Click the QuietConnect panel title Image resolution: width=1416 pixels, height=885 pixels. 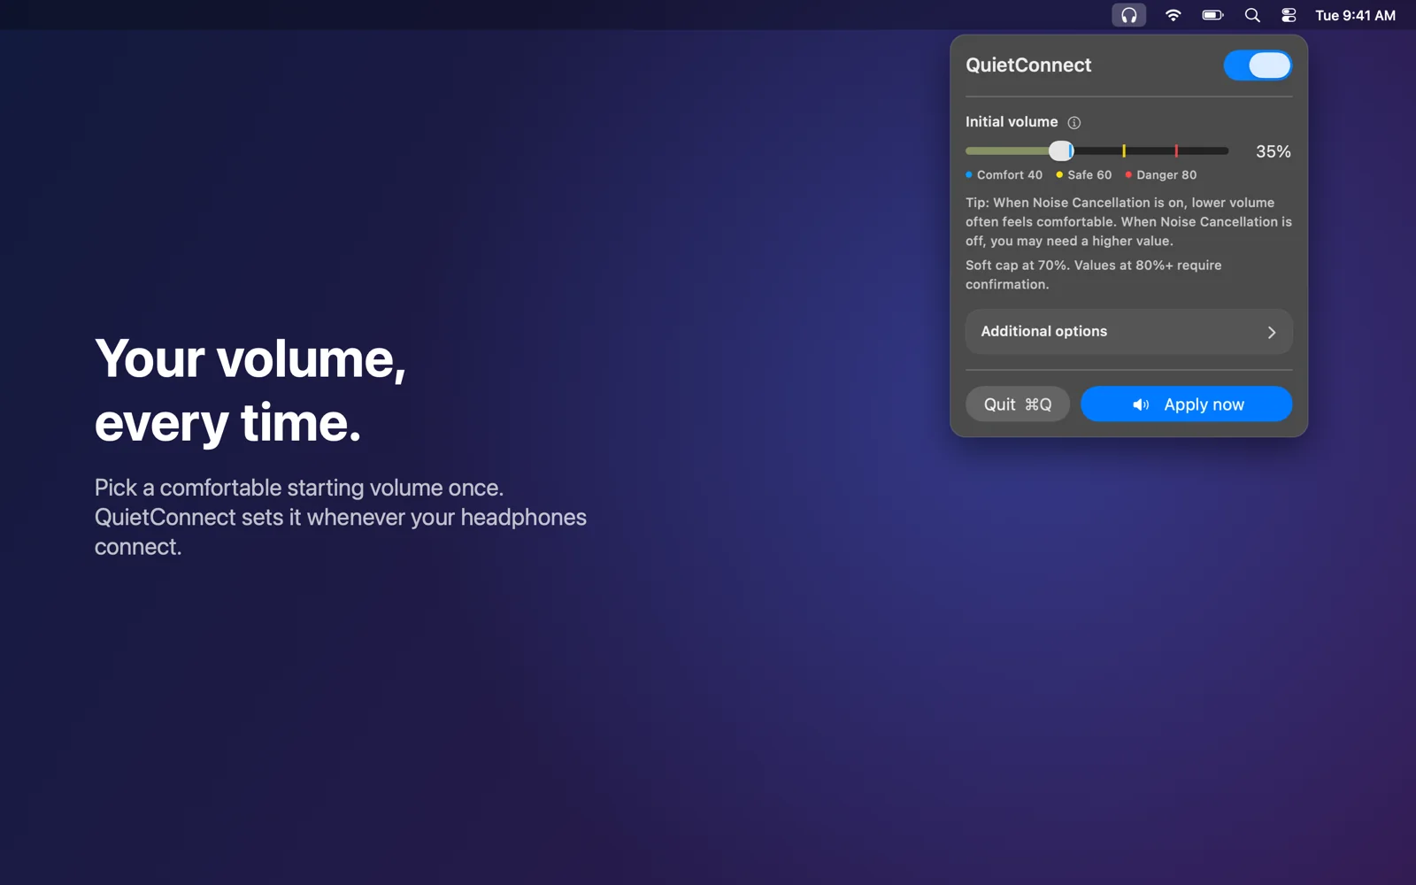1028,65
